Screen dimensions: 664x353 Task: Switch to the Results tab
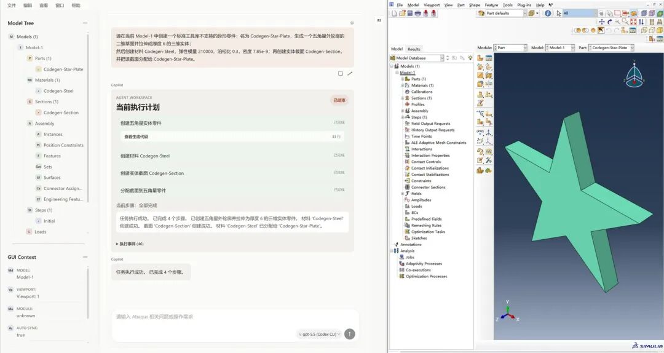pyautogui.click(x=414, y=49)
